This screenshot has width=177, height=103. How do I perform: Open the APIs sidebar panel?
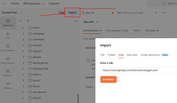tap(8, 35)
